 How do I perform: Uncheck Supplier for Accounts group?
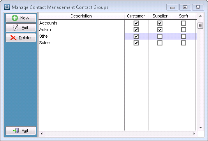(x=160, y=23)
